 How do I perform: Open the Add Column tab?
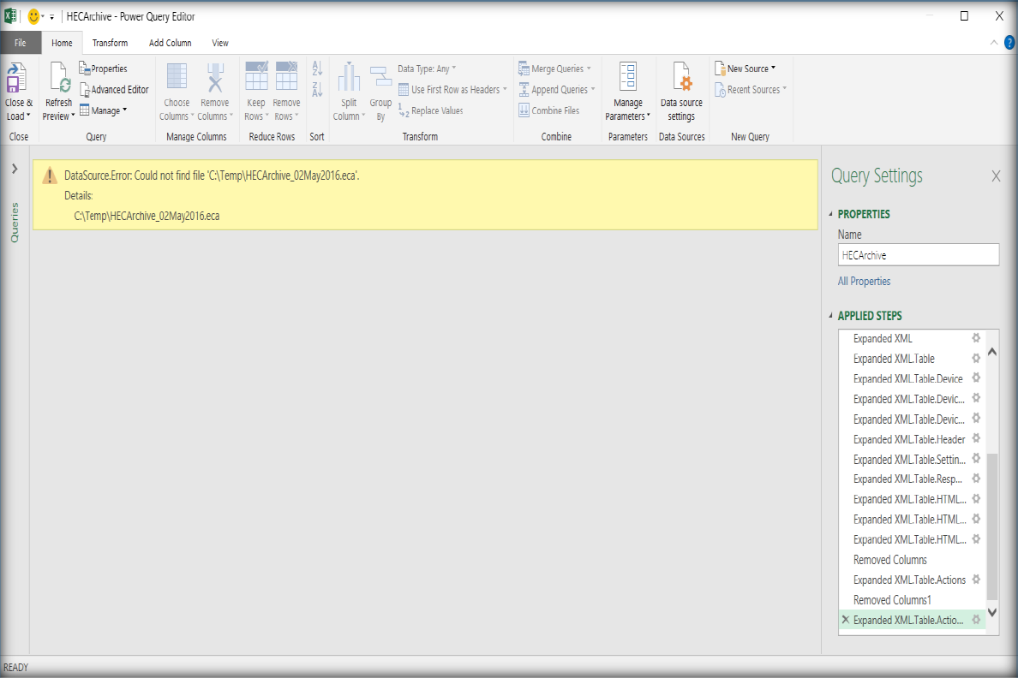point(170,43)
